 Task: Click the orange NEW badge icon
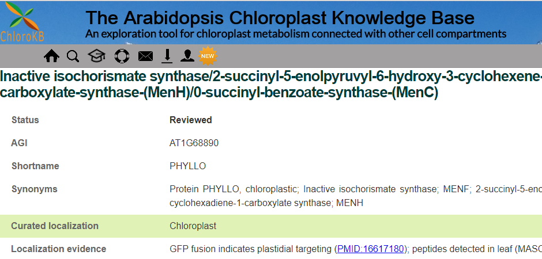(207, 56)
